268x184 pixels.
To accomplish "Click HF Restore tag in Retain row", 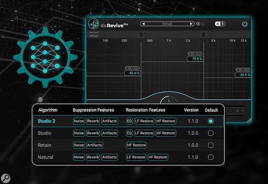I will [x=137, y=145].
